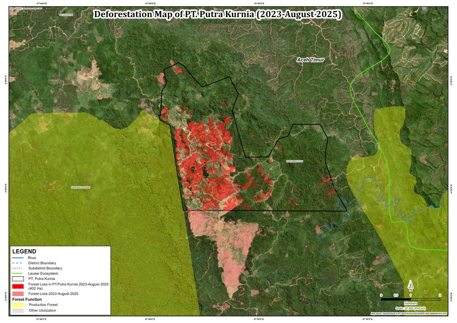
Task: Click the Subdistrict Boundary dotted line symbol
Action: [x=18, y=268]
